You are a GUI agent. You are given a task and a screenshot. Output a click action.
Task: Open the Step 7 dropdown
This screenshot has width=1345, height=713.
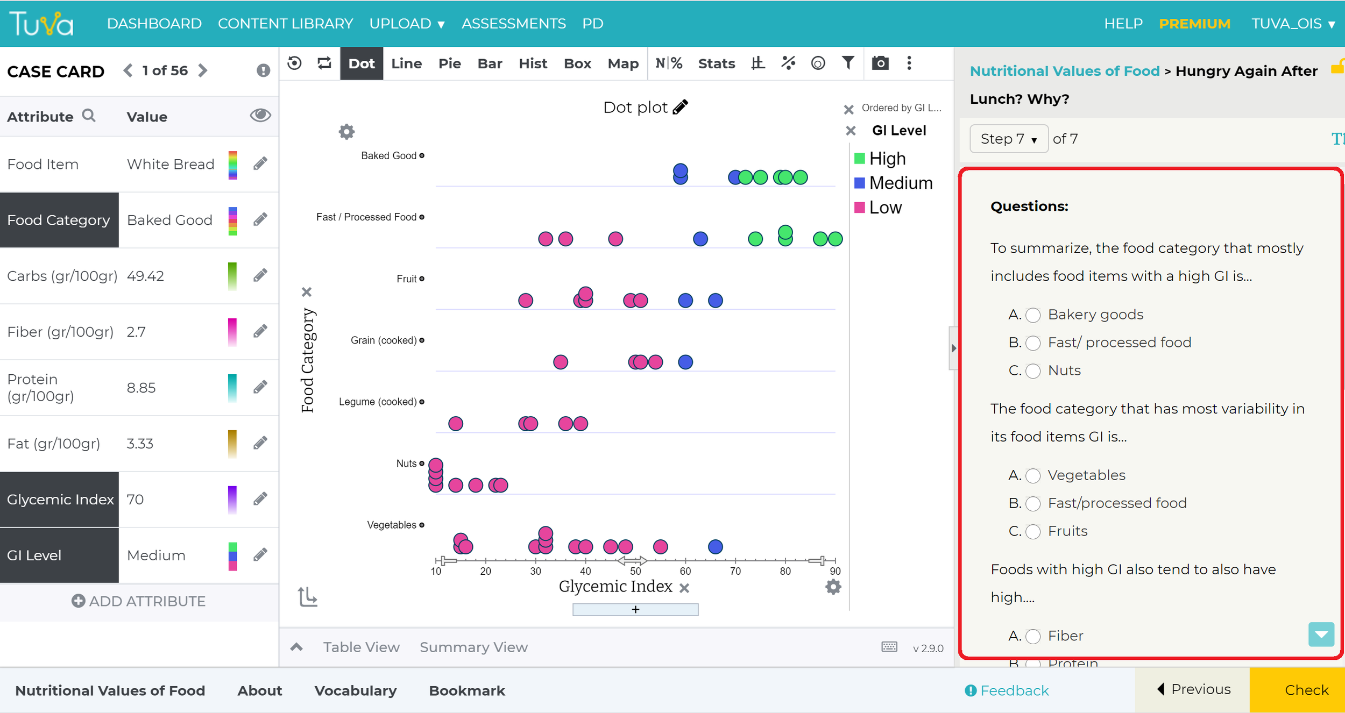click(x=1009, y=139)
